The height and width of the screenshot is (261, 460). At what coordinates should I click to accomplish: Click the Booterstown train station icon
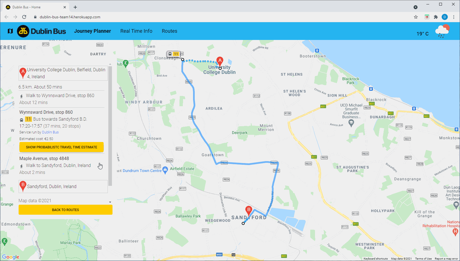pyautogui.click(x=317, y=51)
